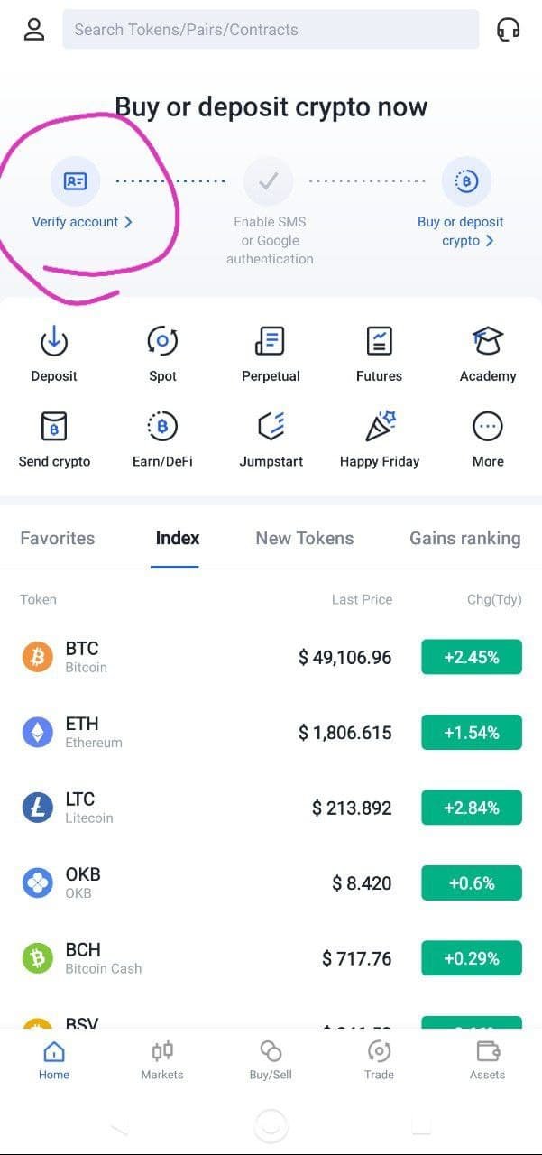Open the Academy graduation cap icon
The width and height of the screenshot is (542, 1155).
(x=488, y=342)
